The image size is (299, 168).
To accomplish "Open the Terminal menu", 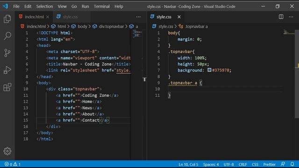I will tap(102, 7).
